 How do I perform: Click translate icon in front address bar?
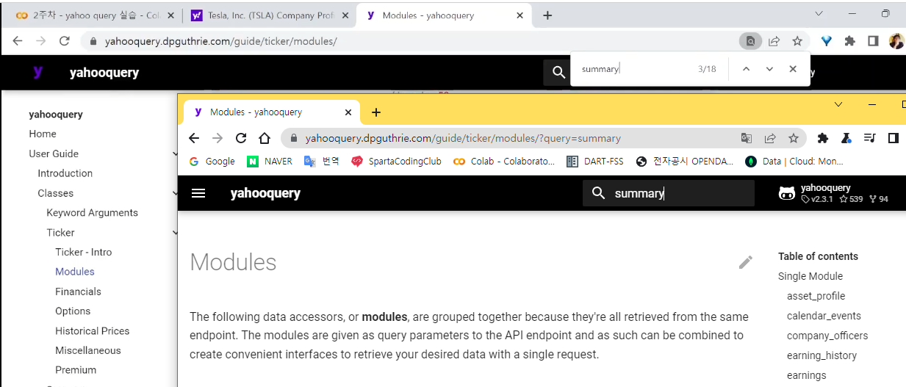click(747, 138)
